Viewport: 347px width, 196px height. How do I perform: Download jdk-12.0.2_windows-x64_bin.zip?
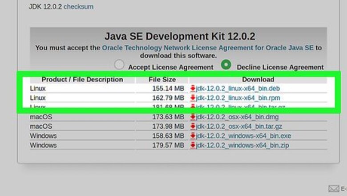(242, 145)
